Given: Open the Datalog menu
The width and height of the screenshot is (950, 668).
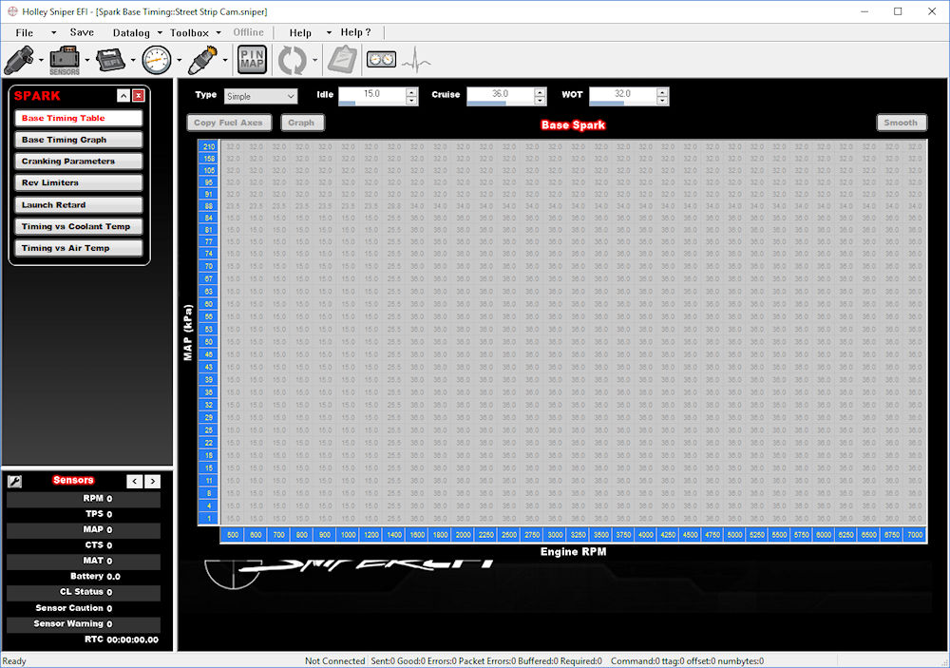Looking at the screenshot, I should coord(131,32).
